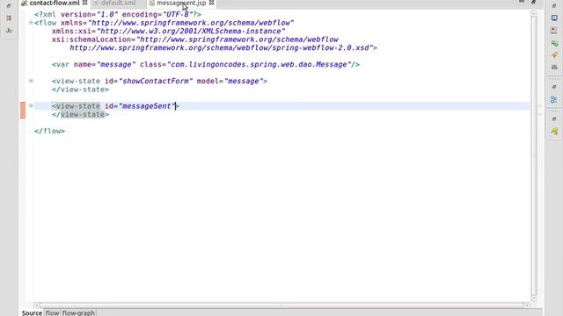Switch to the flow tab at the bottom
This screenshot has width=563, height=316.
pos(52,312)
